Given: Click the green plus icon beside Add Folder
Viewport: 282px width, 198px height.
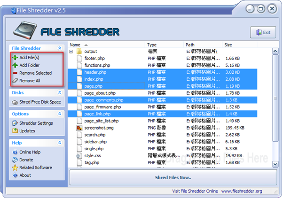Looking at the screenshot, I should point(15,65).
